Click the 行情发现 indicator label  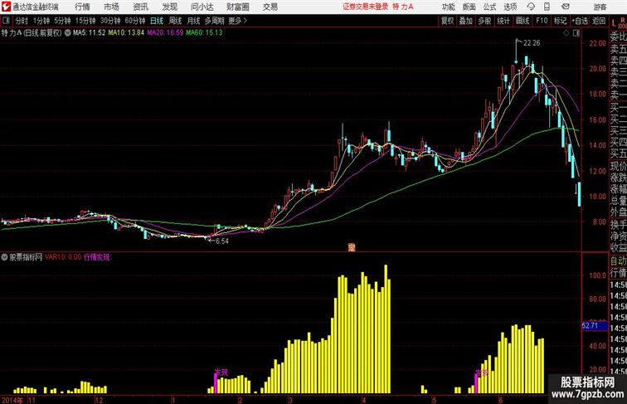pos(97,257)
